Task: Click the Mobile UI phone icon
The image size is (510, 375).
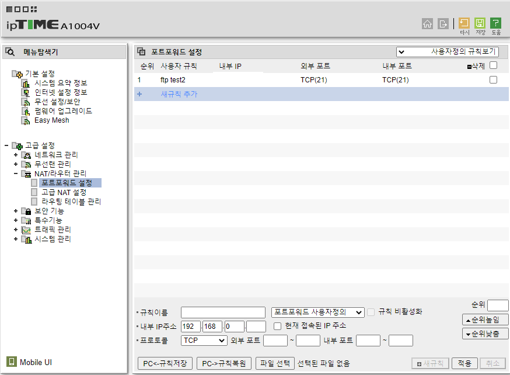Action: pyautogui.click(x=12, y=362)
